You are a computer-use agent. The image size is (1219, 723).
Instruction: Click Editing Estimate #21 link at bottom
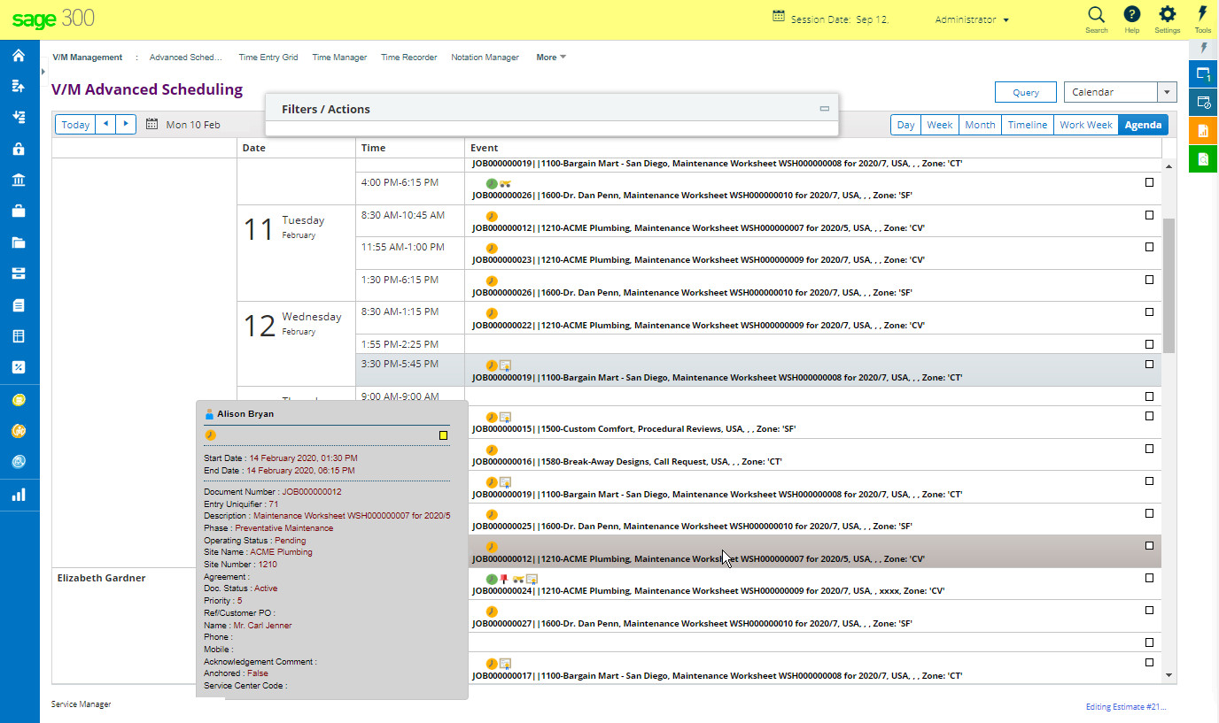click(x=1126, y=707)
